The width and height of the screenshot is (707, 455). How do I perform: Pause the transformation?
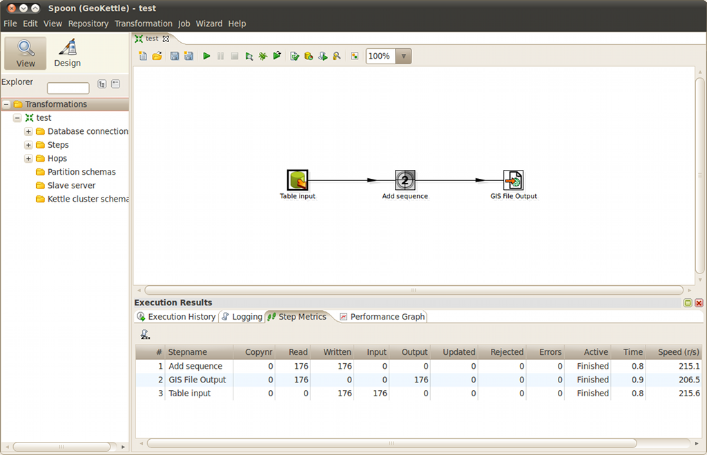point(220,56)
